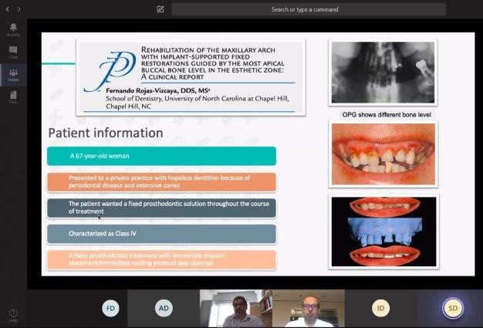This screenshot has width=483, height=328.
Task: Open Help at the sidebar bottom
Action: point(13,316)
